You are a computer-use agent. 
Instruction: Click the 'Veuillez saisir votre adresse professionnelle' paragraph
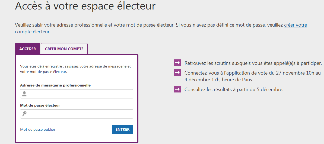click(161, 28)
